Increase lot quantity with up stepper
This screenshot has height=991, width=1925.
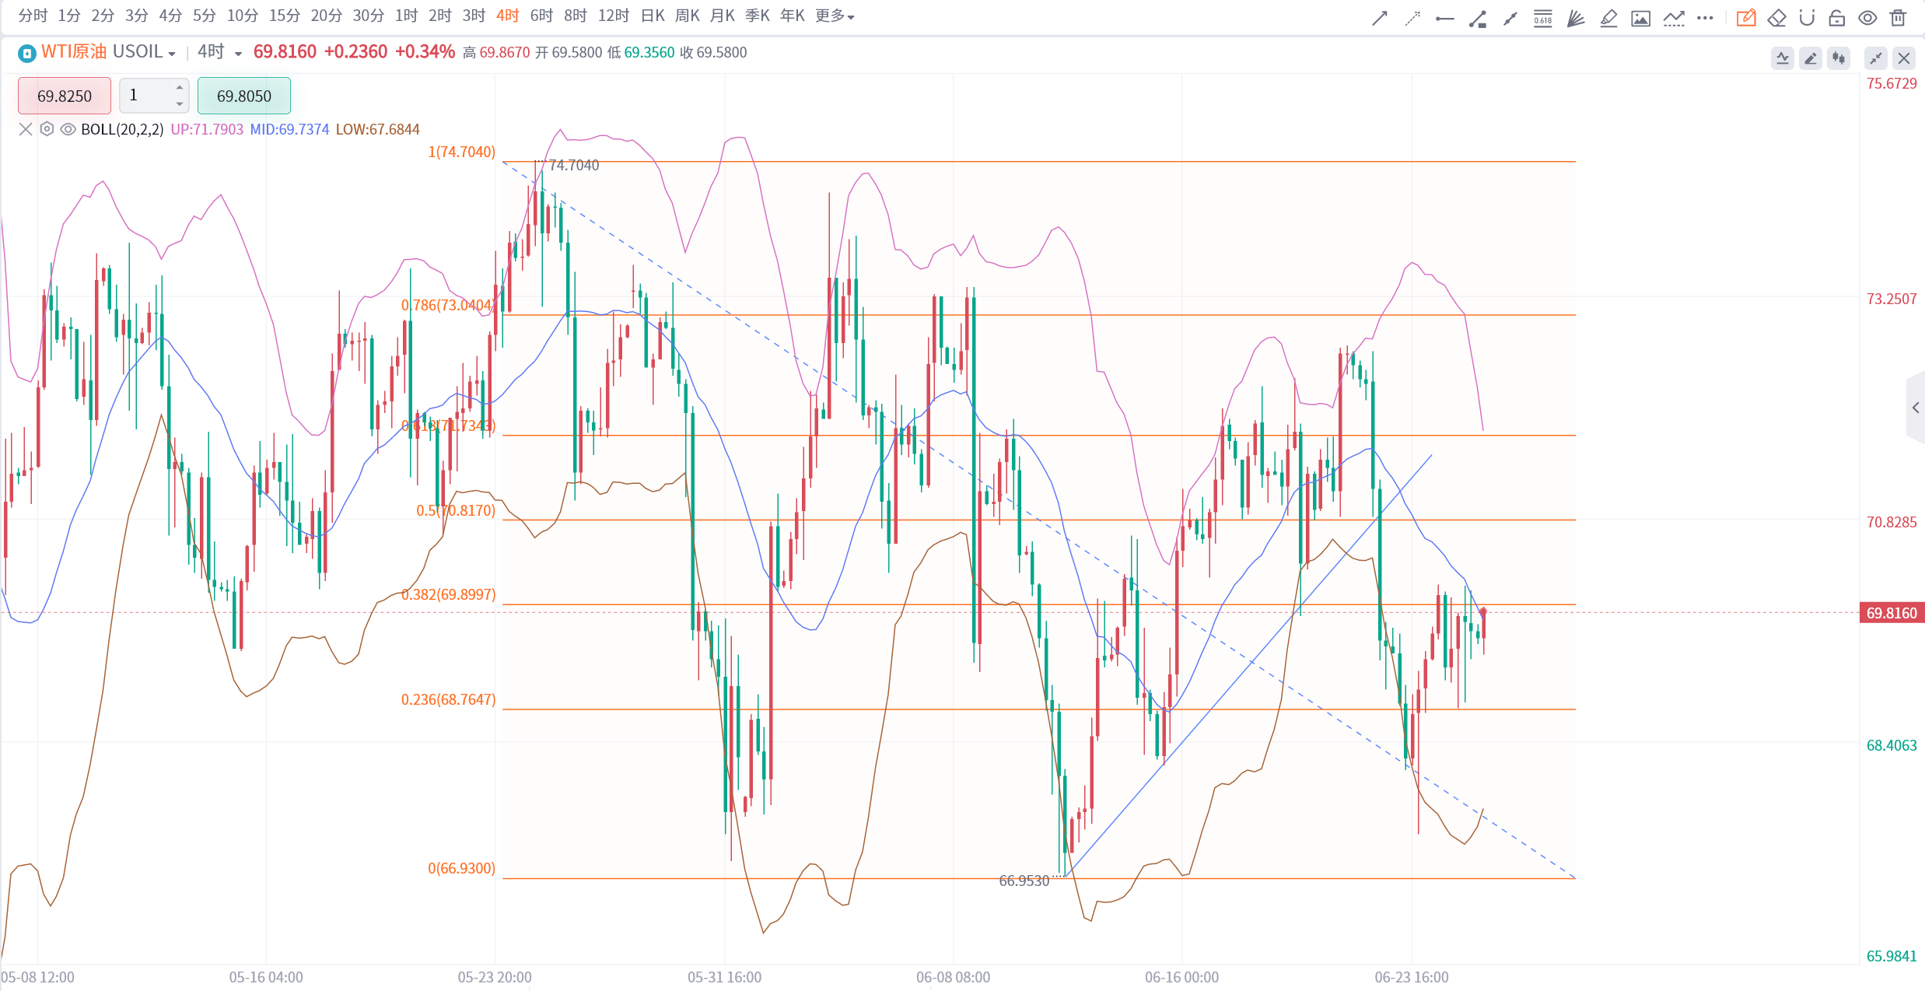pyautogui.click(x=180, y=87)
